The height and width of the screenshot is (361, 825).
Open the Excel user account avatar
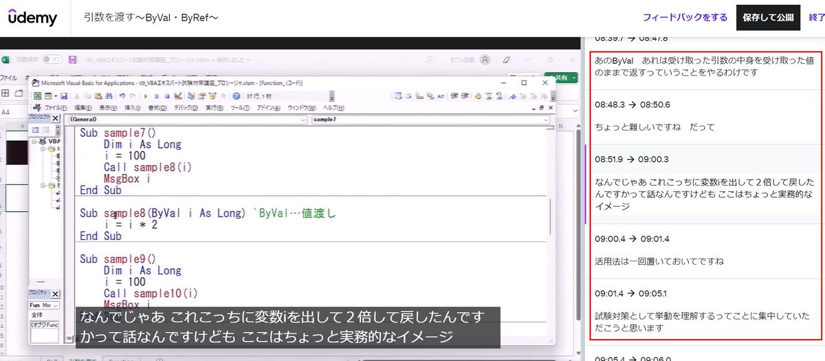(486, 60)
